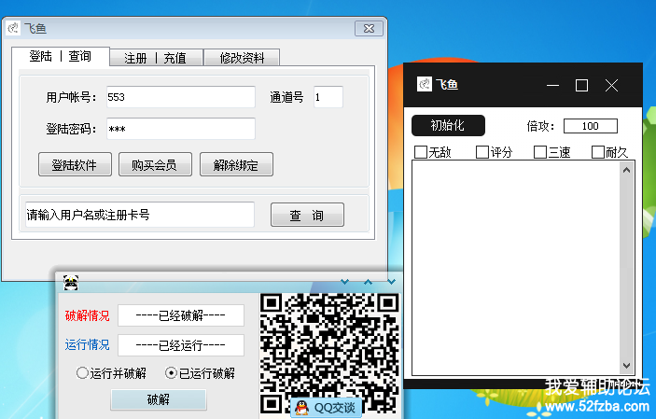Select the 运行并破解 radio option
Image resolution: width=656 pixels, height=419 pixels.
82,372
